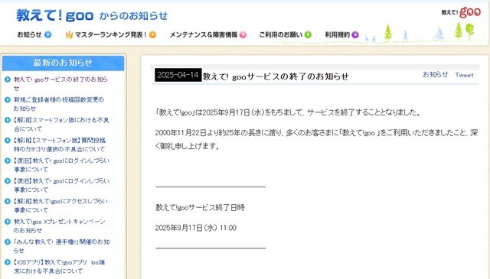Screen dimensions: 490x279
Task: Open メンテナンス&障害情報 menu item
Action: [x=207, y=34]
